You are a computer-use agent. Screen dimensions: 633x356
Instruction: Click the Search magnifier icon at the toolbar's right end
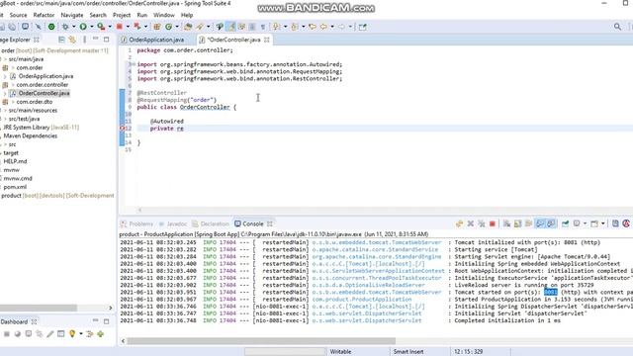(617, 27)
